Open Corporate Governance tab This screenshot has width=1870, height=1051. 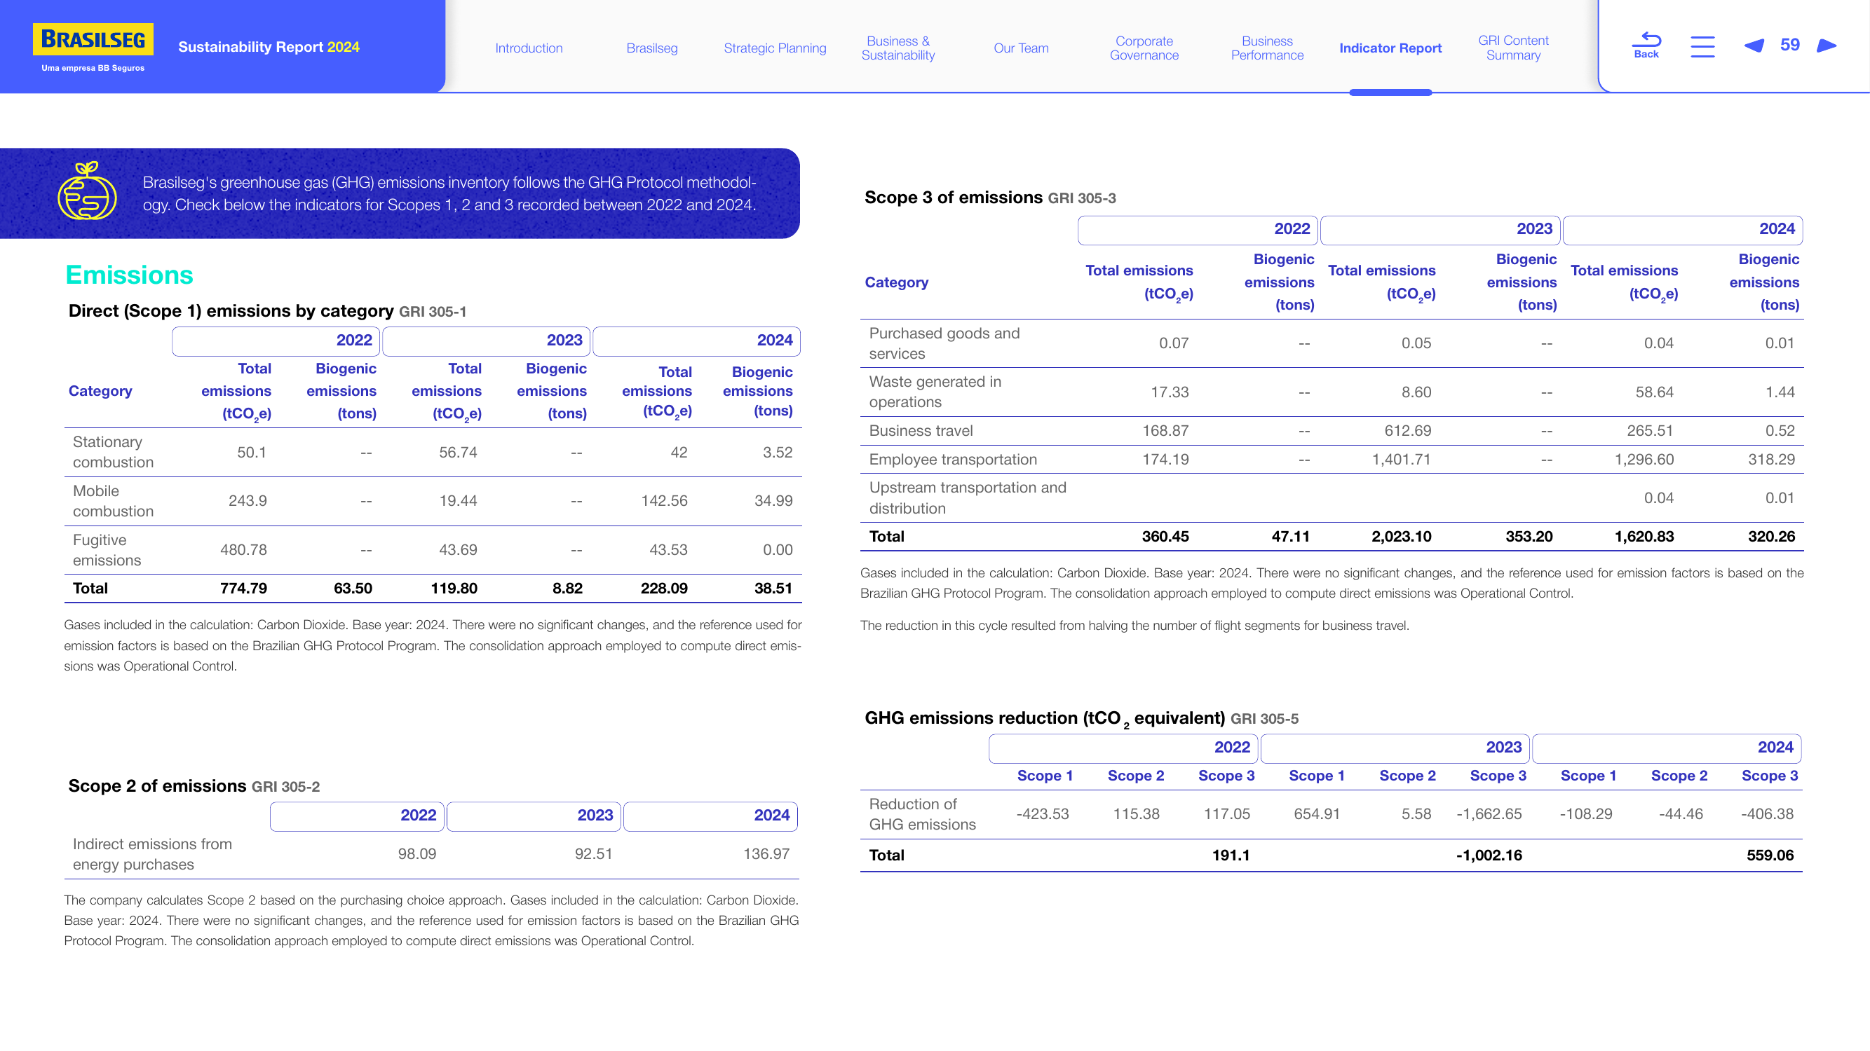1144,48
